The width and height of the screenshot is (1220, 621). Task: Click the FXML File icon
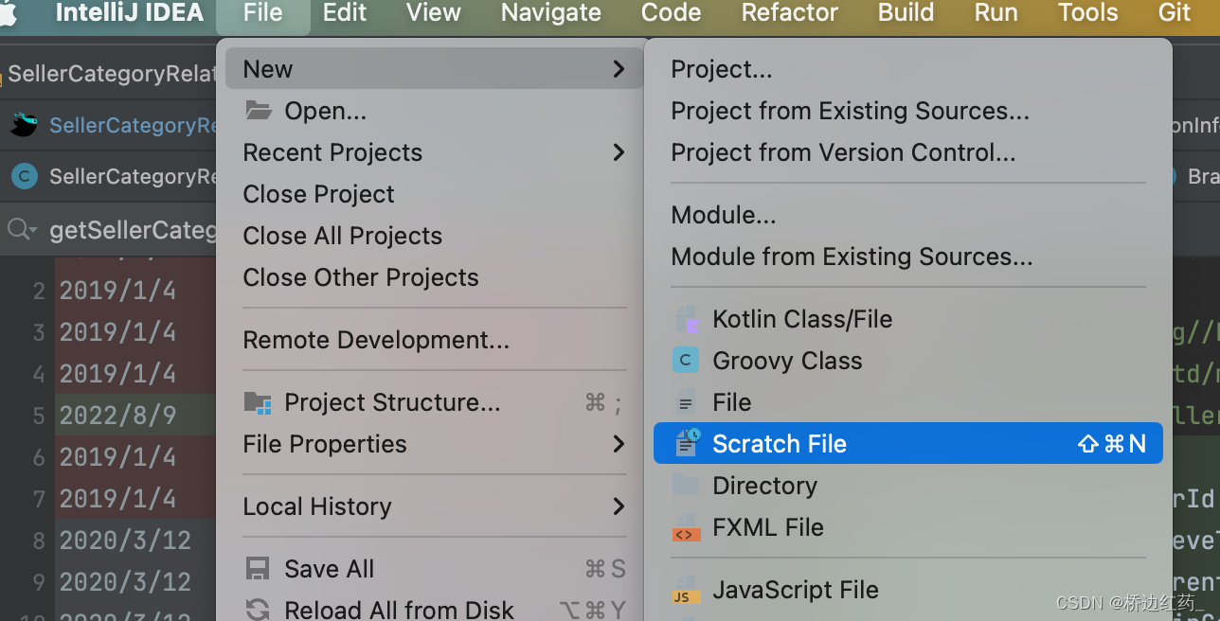click(686, 527)
